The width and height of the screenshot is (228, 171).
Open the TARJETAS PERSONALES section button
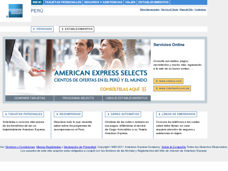[23, 114]
